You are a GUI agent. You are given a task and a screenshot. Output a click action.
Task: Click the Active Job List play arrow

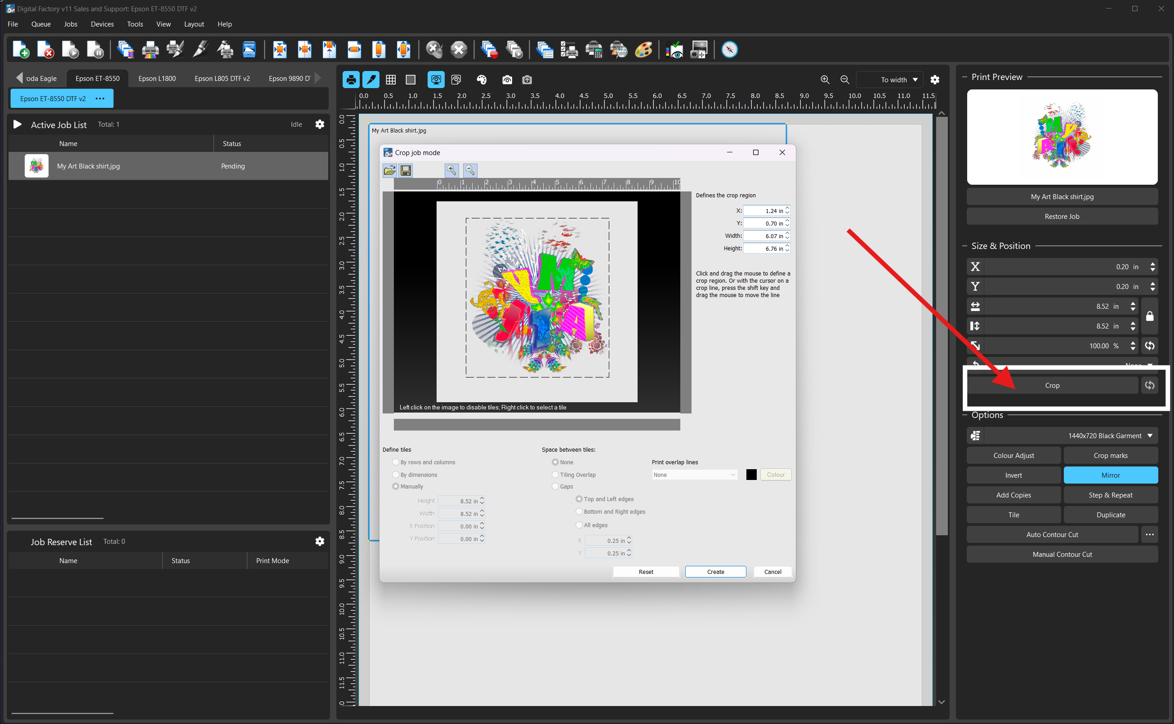click(x=17, y=124)
